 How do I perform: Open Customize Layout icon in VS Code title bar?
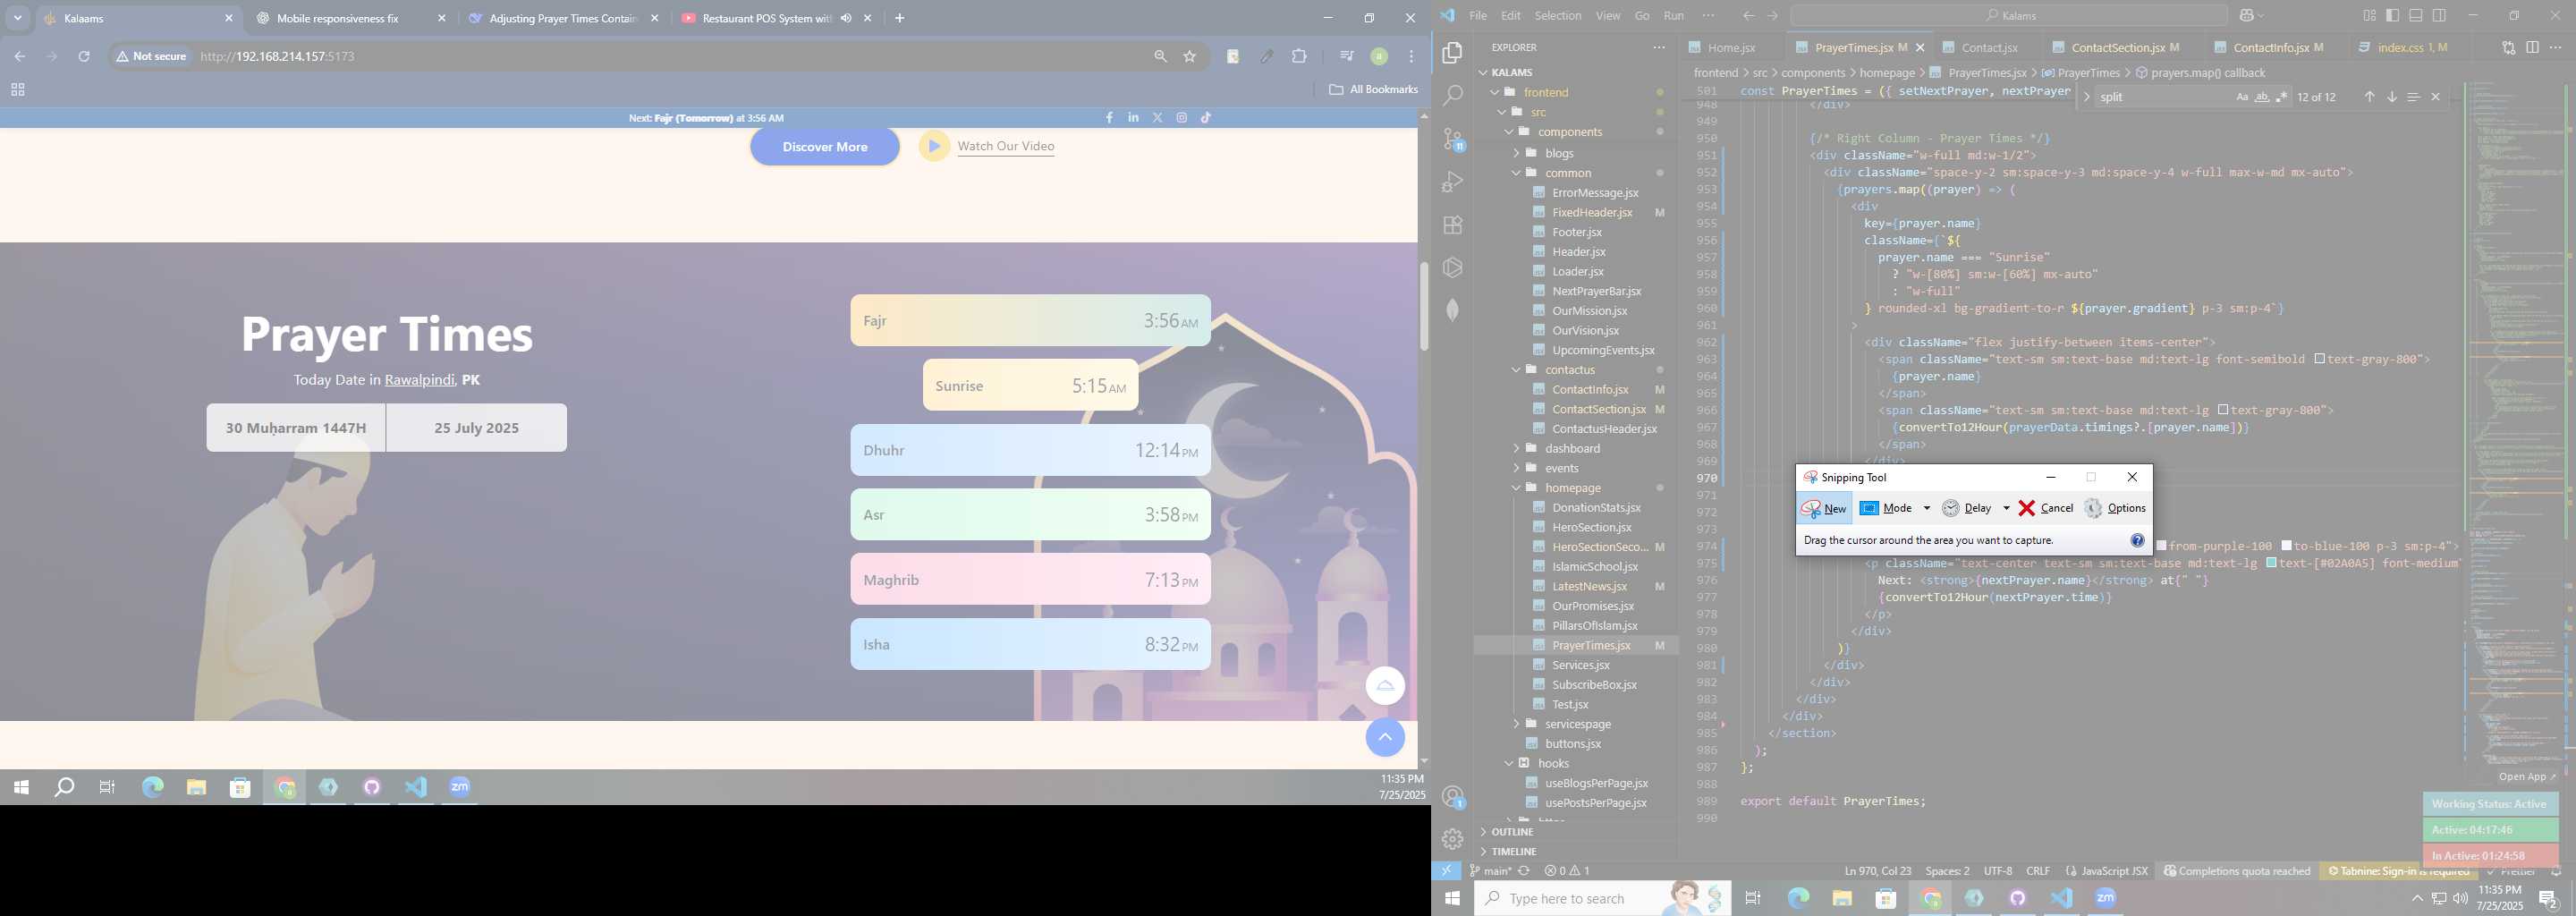(2369, 15)
